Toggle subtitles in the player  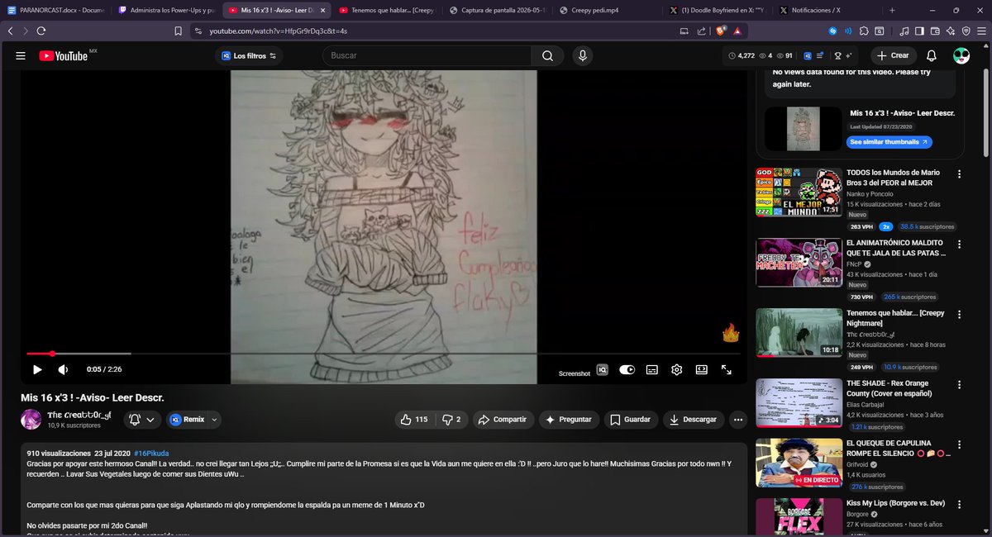[x=651, y=369]
